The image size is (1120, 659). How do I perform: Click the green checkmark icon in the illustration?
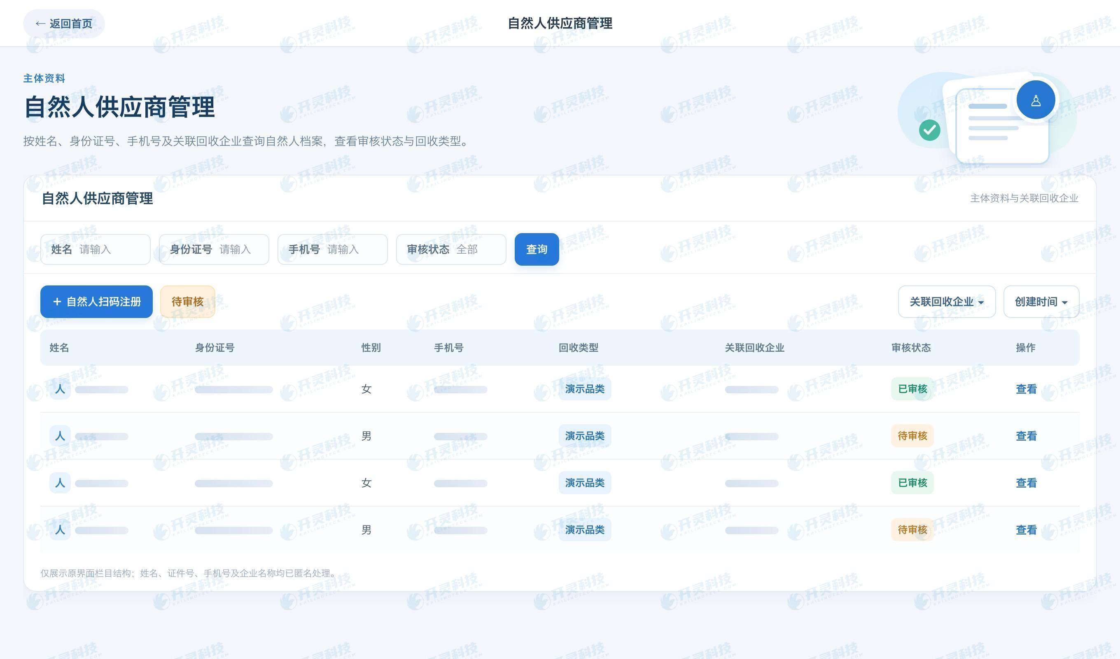[x=930, y=130]
